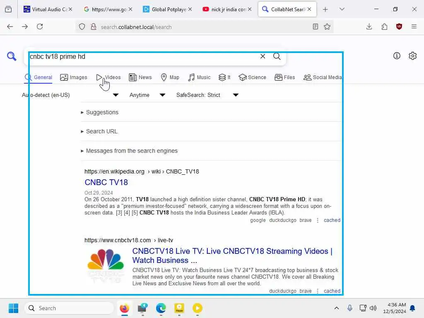The width and height of the screenshot is (424, 318).
Task: Switch to Google tab
Action: pos(105,9)
